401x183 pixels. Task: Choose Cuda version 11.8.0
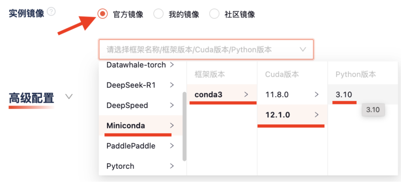[277, 95]
